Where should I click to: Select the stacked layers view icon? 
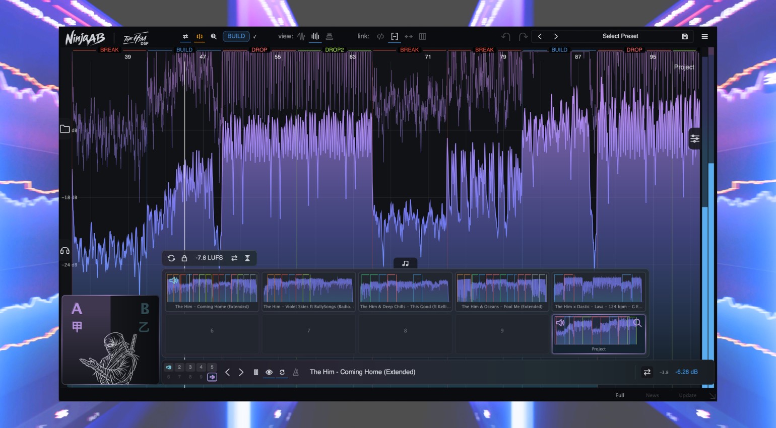(330, 36)
